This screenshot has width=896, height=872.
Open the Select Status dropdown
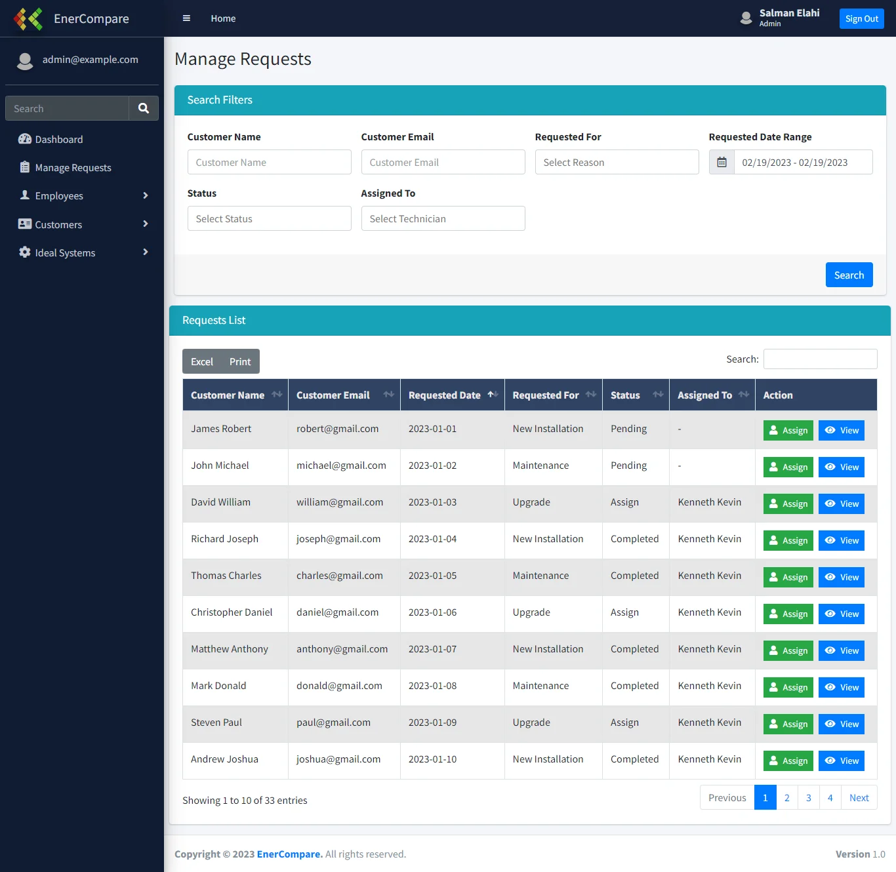click(269, 218)
